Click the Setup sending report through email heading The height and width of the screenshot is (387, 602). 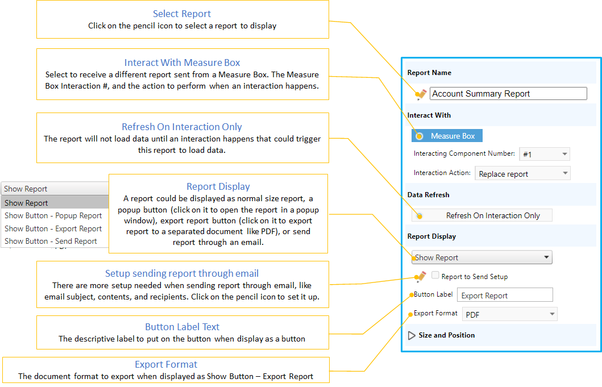182,274
